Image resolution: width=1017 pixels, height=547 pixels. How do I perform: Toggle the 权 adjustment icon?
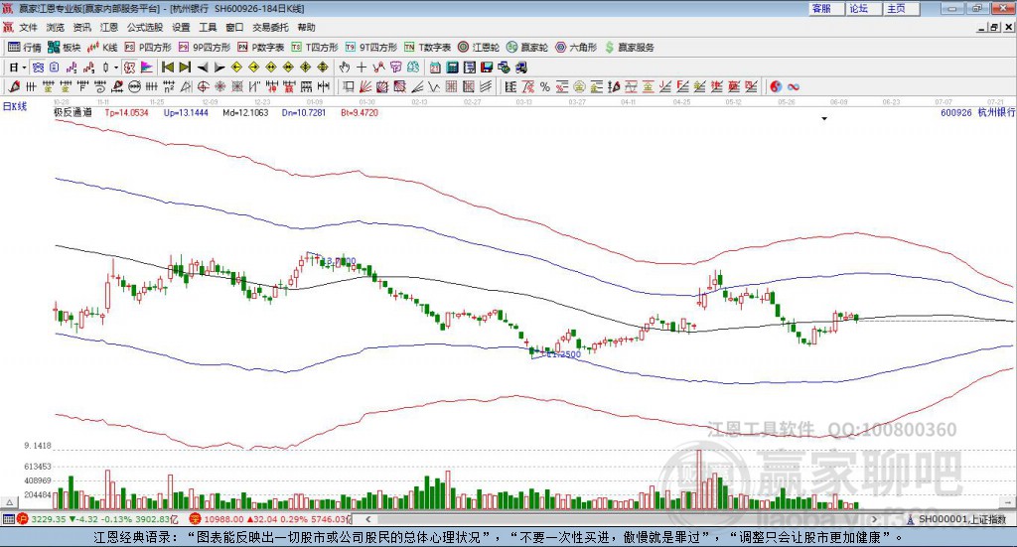click(x=130, y=68)
